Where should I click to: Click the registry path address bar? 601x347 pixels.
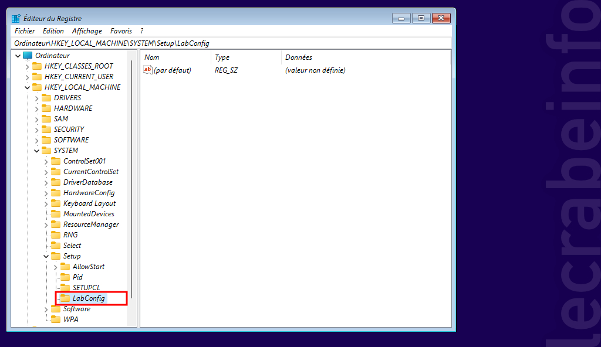click(231, 43)
